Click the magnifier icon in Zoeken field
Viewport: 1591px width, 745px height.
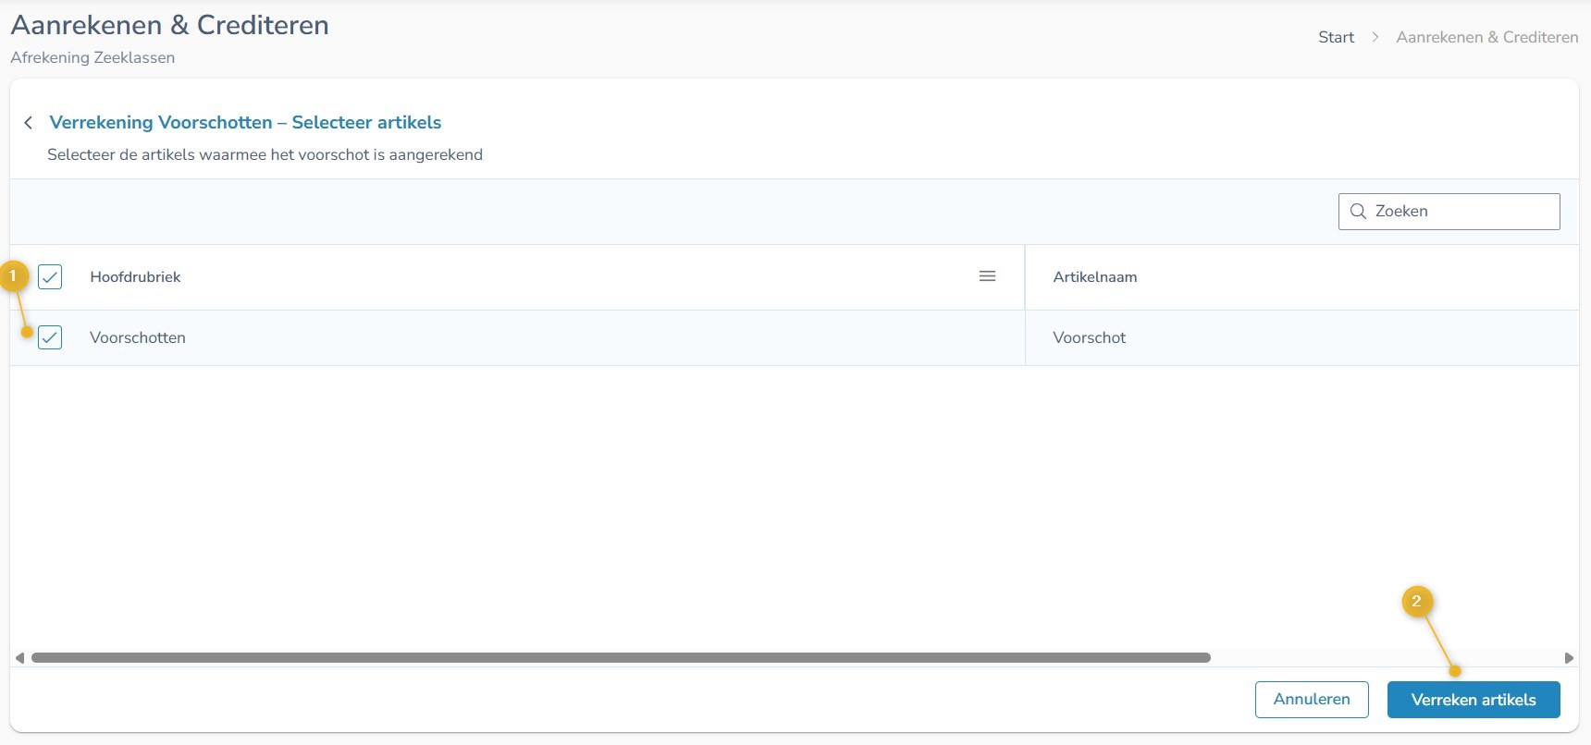[x=1358, y=212]
